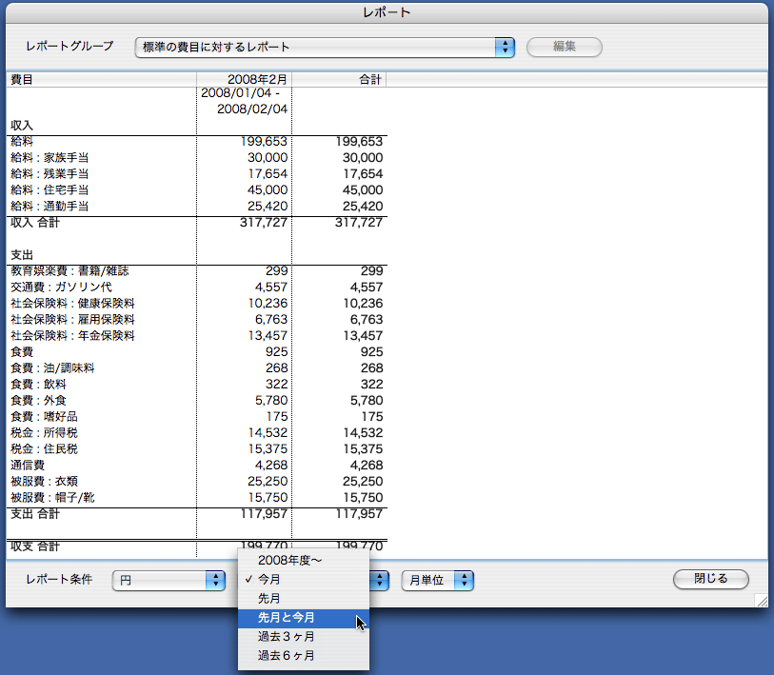Click the 給料:残業手当 row label
Viewport: 774px width, 675px height.
pyautogui.click(x=50, y=174)
